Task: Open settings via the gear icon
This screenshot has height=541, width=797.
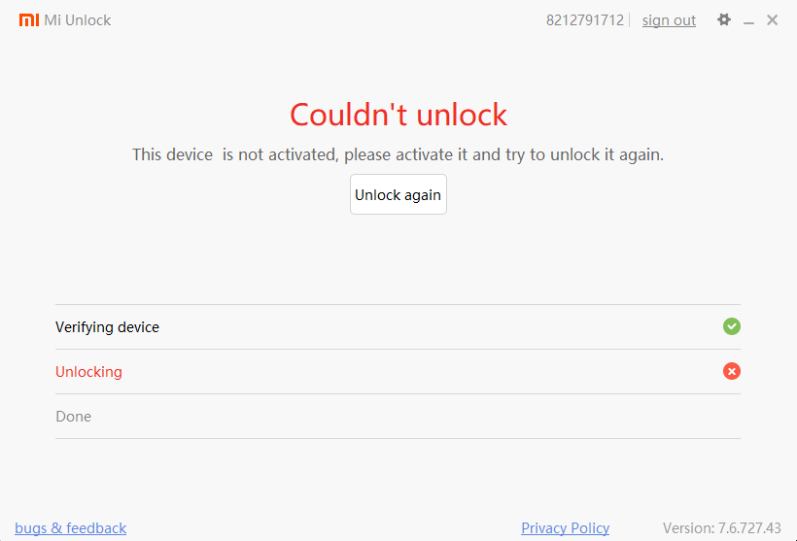Action: 724,19
